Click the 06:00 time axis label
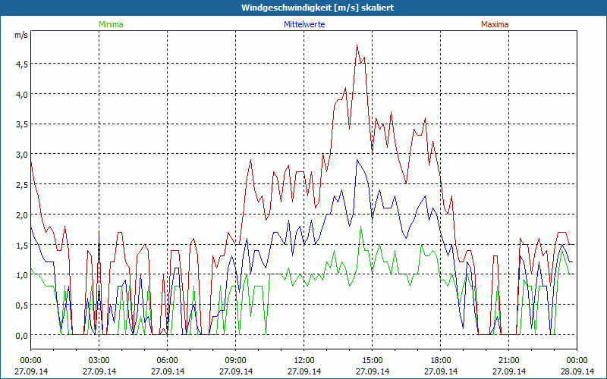This screenshot has height=379, width=607. coord(167,361)
